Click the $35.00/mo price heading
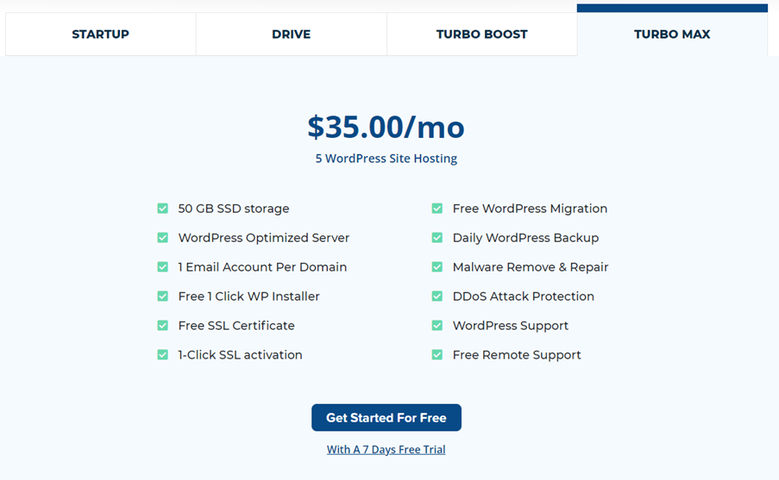This screenshot has width=779, height=480. (386, 127)
